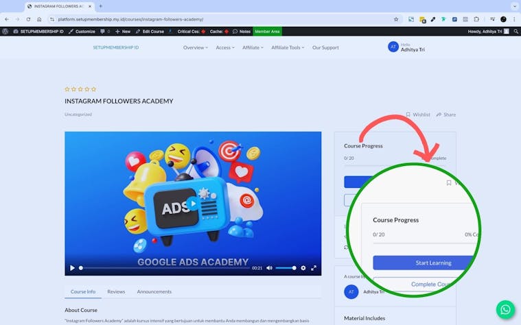
Task: Click the WordPress logo in admin bar
Action: tap(5, 32)
